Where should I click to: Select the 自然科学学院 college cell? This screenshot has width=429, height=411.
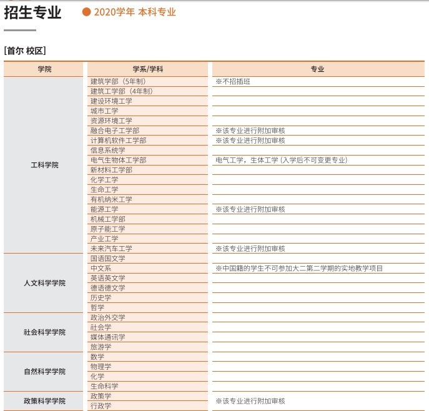click(x=44, y=372)
